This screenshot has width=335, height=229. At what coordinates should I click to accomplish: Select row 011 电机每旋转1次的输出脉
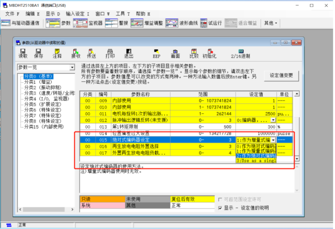[186, 114]
